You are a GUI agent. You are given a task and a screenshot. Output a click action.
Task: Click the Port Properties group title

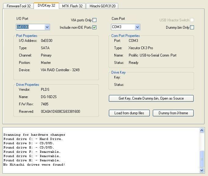(x=27, y=36)
